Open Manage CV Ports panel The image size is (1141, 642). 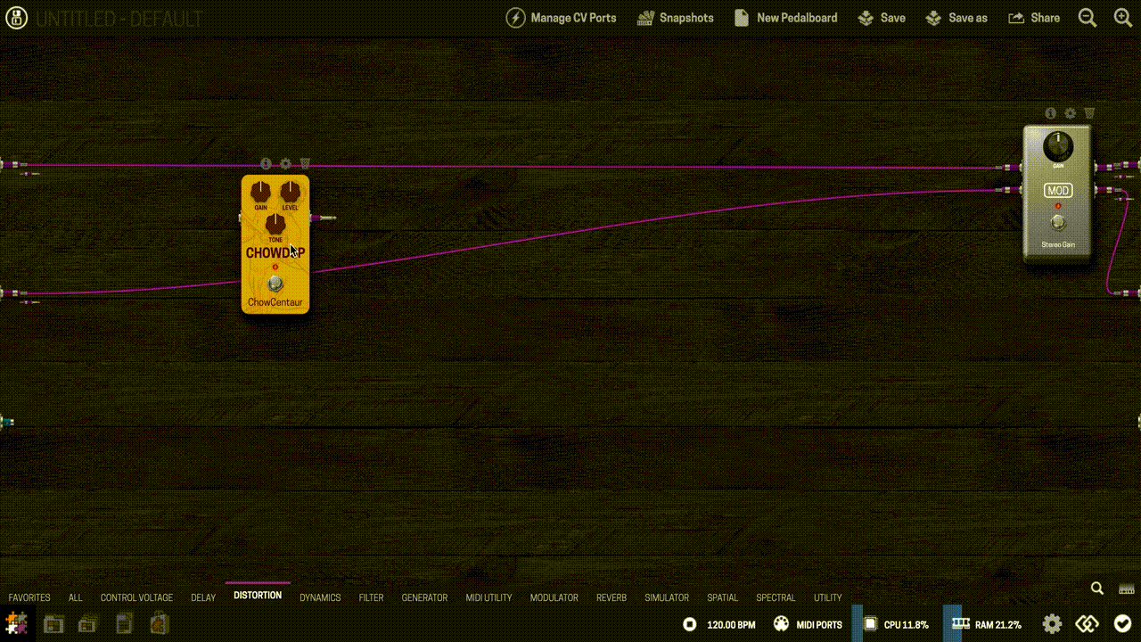[x=562, y=18]
